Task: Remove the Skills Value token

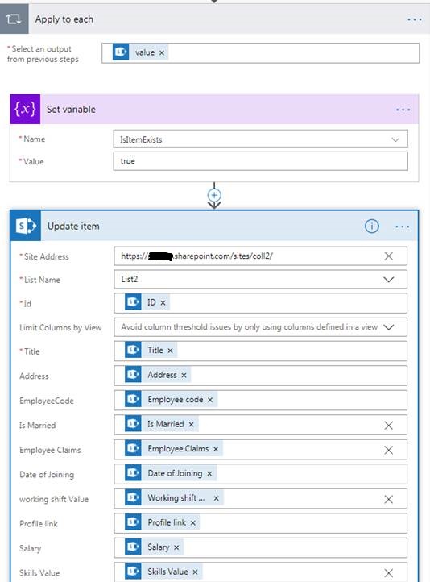Action: 196,572
